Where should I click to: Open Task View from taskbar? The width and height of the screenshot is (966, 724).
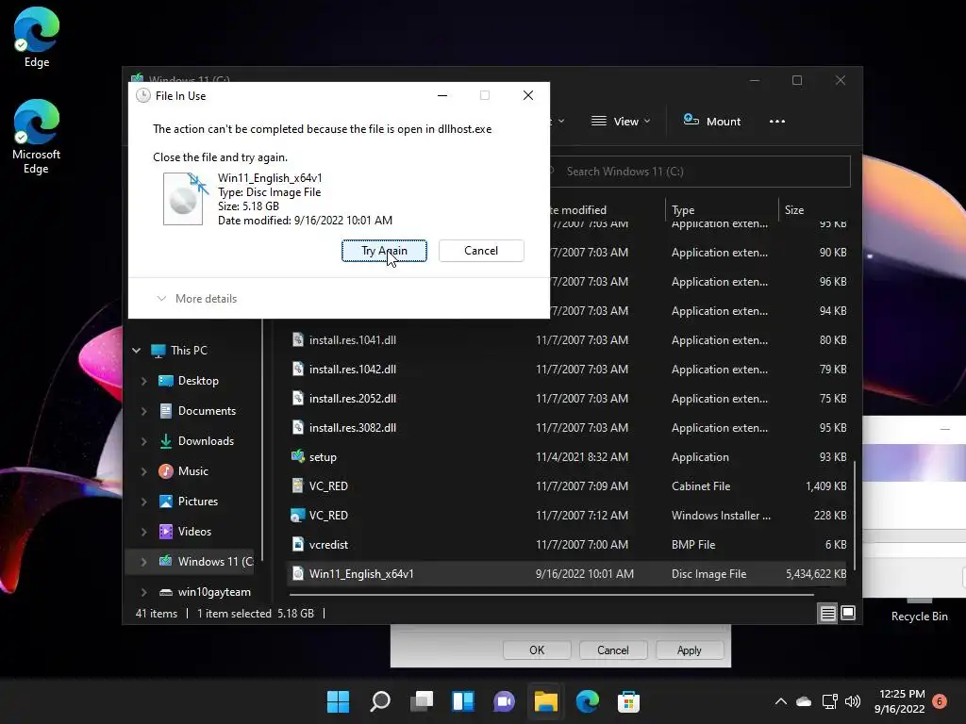click(422, 701)
